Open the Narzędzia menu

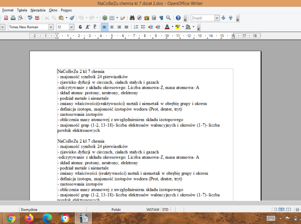38,10
